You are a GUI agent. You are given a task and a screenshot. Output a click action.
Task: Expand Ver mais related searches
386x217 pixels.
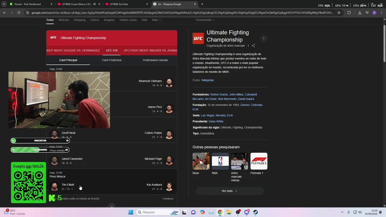pyautogui.click(x=230, y=191)
